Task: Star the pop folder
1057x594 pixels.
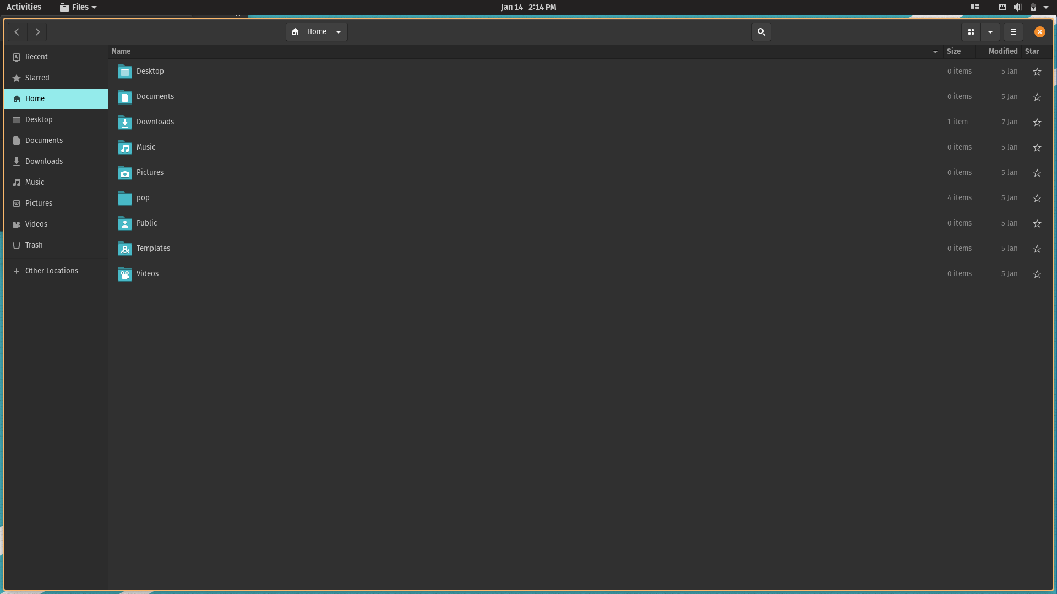Action: (1037, 198)
